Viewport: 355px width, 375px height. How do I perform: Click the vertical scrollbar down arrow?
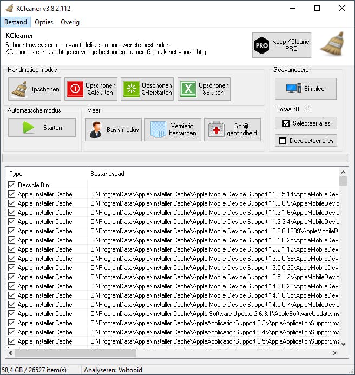pos(343,344)
